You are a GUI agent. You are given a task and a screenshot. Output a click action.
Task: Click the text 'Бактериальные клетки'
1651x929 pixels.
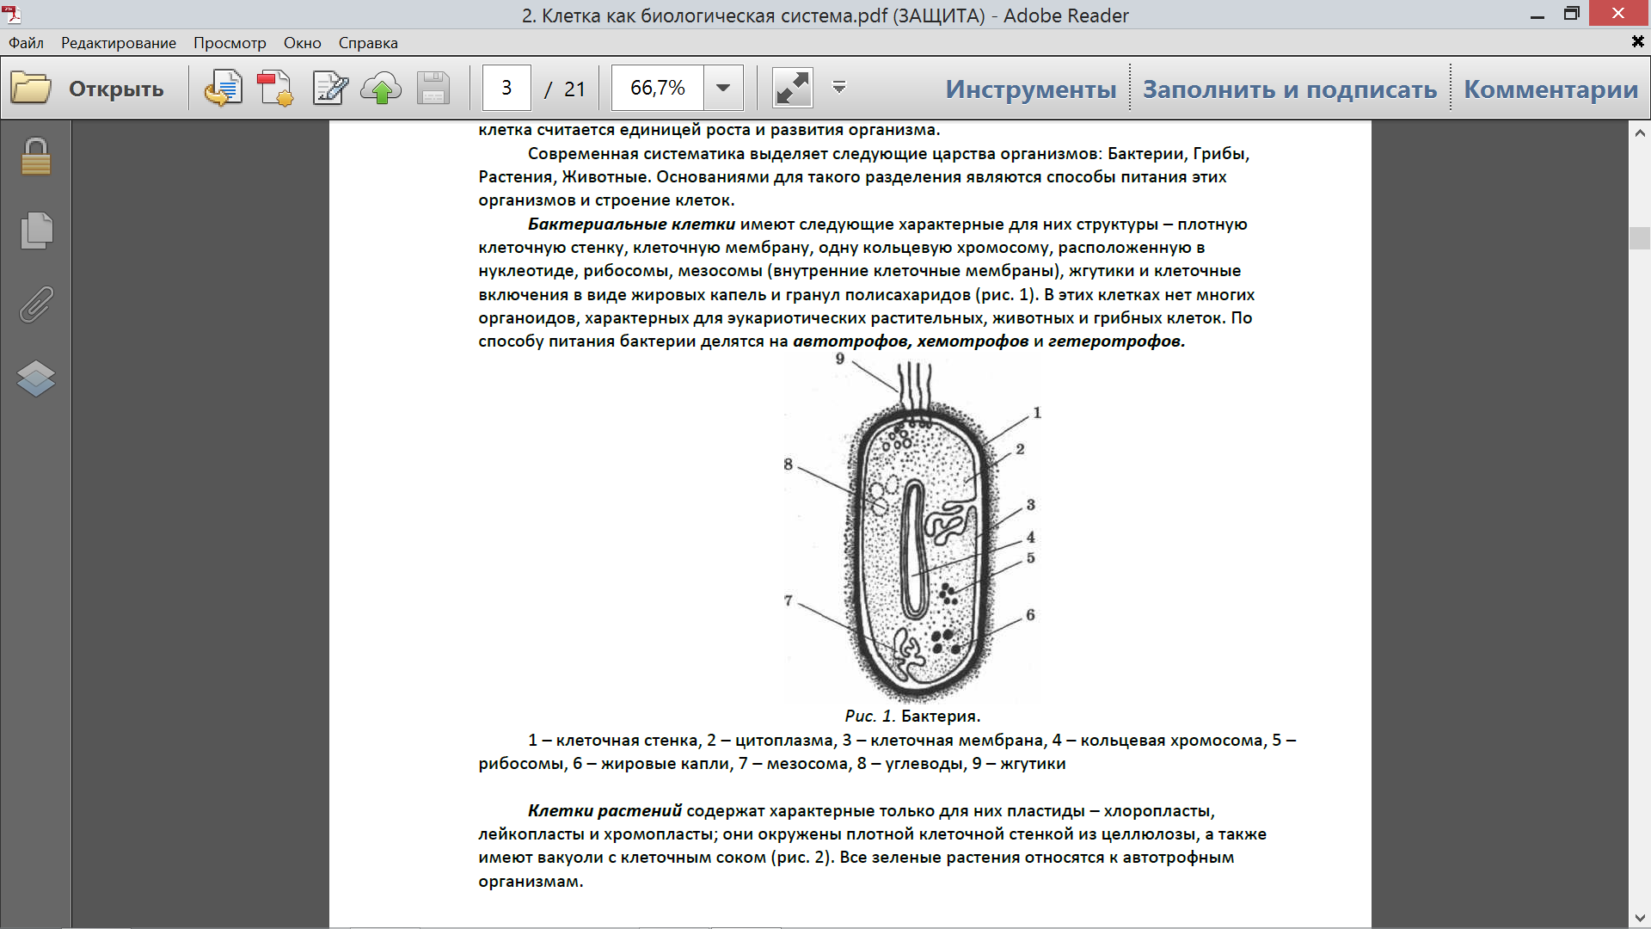[631, 225]
